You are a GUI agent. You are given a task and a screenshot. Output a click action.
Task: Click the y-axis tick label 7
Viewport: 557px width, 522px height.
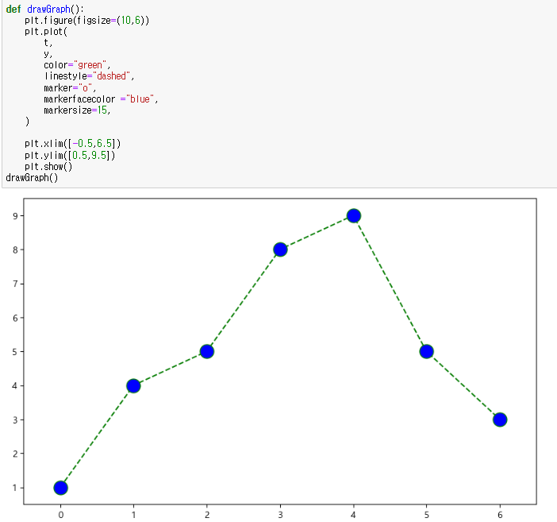(15, 284)
